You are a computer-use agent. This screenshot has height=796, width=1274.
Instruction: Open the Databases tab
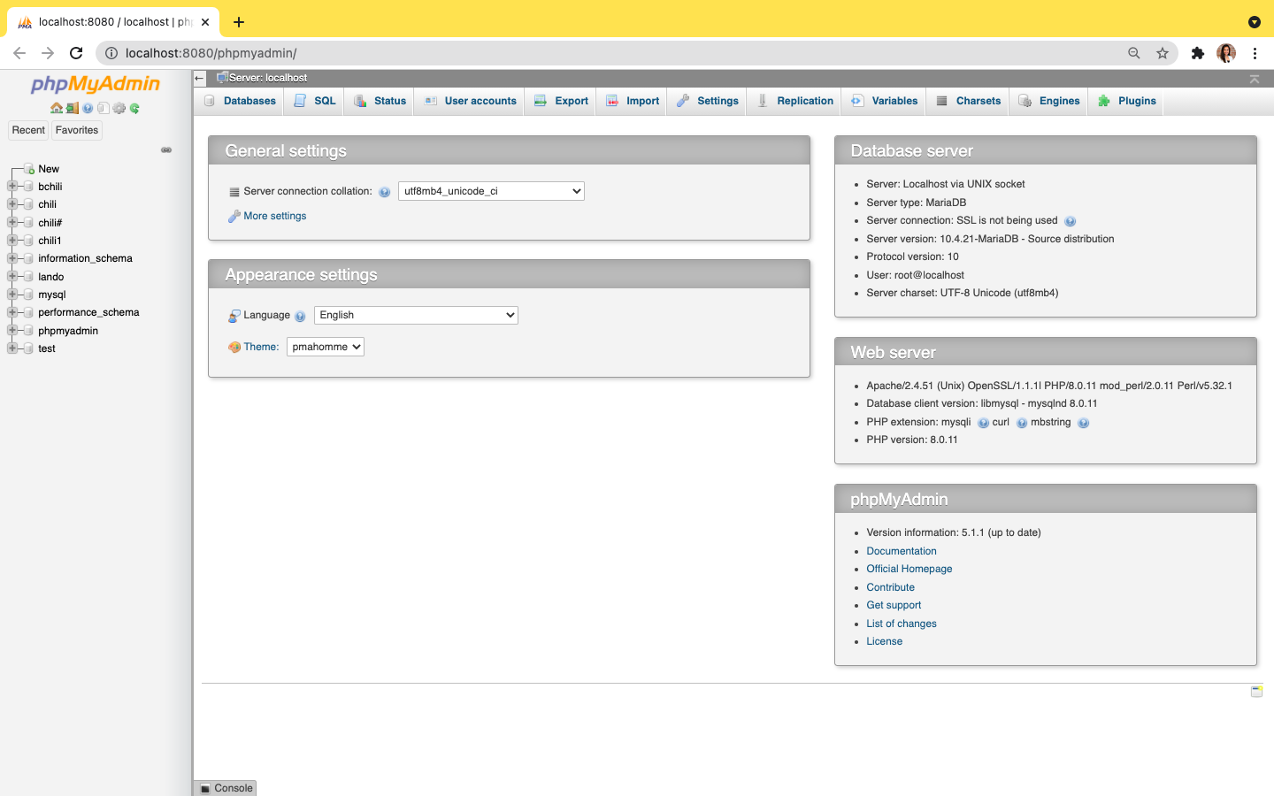[x=240, y=101]
